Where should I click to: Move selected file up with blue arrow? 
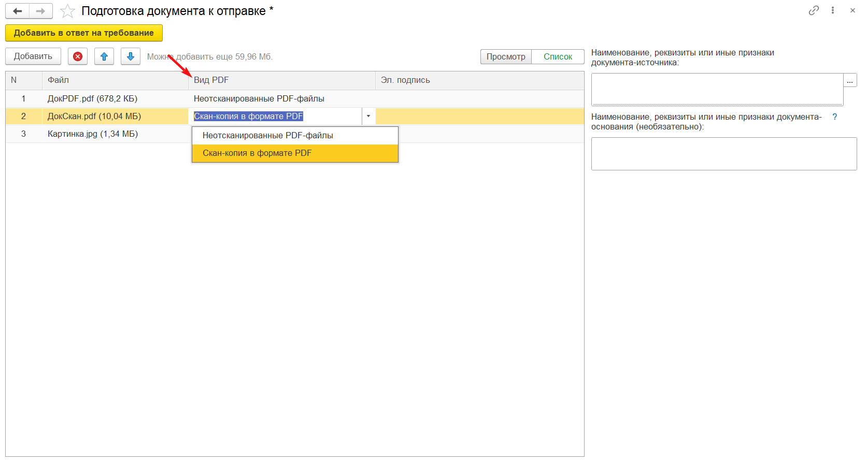click(x=104, y=56)
